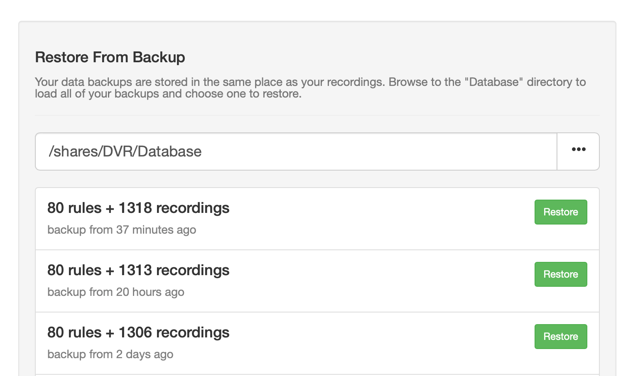The height and width of the screenshot is (376, 638).
Task: Click the "backup from 37 minutes ago" text
Action: 122,230
